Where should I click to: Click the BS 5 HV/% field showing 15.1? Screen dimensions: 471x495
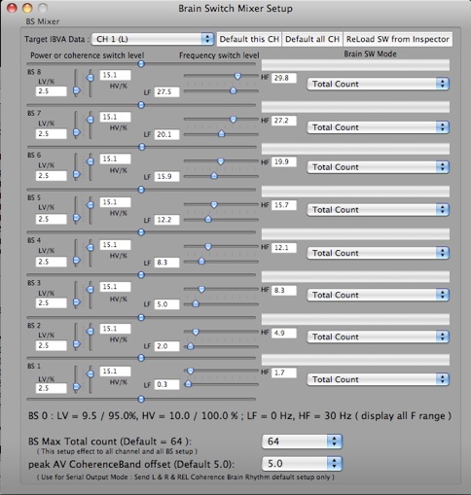pos(115,202)
